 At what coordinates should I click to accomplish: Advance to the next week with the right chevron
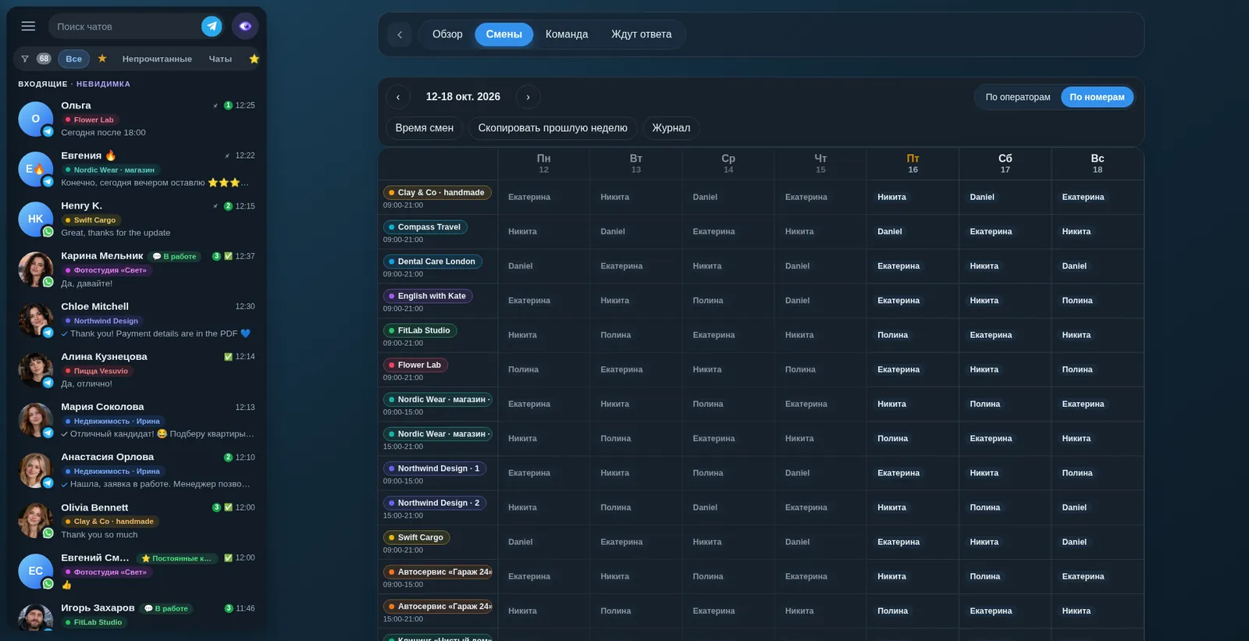pyautogui.click(x=528, y=97)
